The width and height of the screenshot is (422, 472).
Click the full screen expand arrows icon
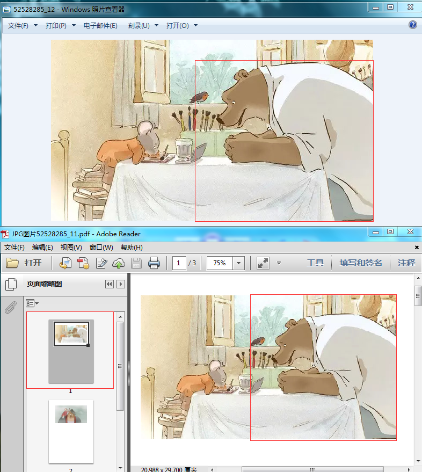[263, 263]
